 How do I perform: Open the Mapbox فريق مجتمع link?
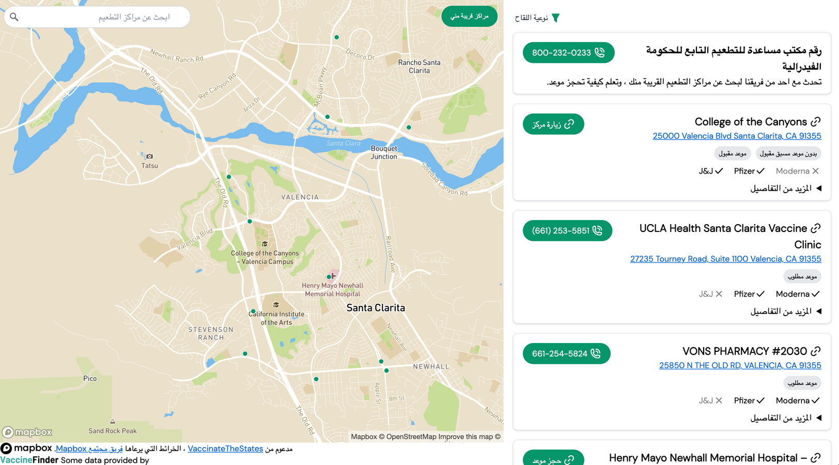coord(89,448)
